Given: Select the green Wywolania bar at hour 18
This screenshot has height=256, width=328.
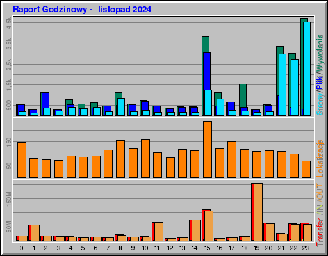Looking at the screenshot, I should pos(243,95).
